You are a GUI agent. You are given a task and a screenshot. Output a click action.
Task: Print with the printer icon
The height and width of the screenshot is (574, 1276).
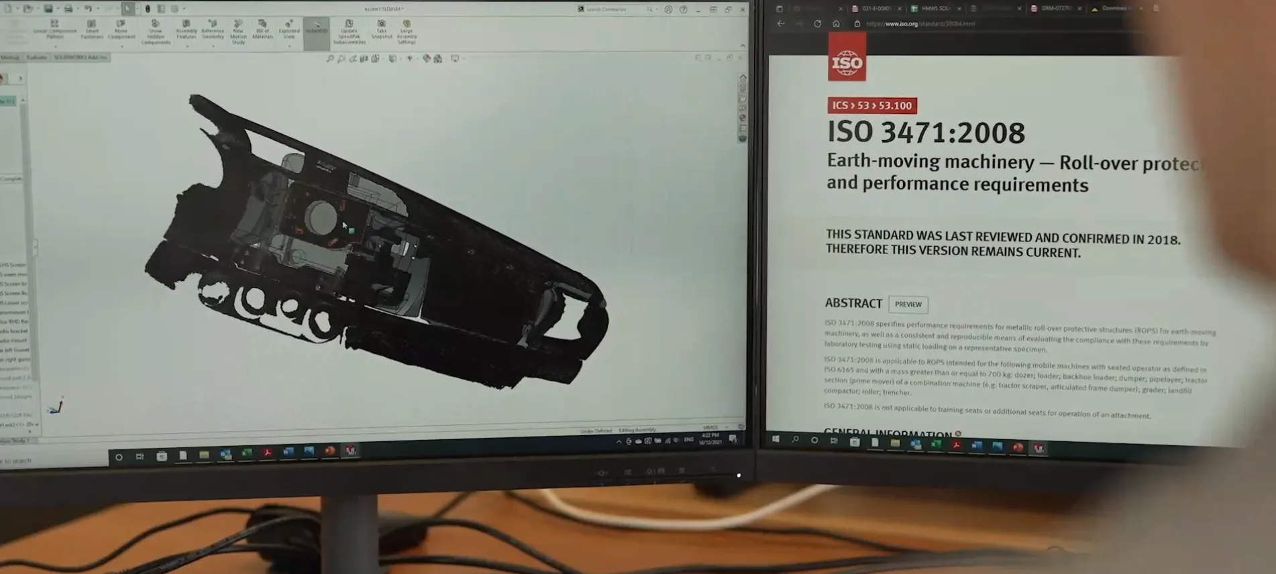coord(68,9)
